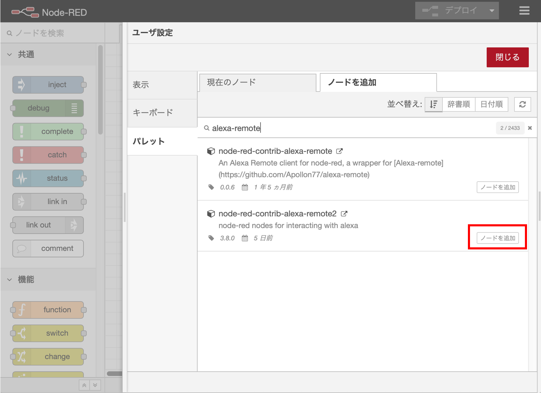Viewport: 541px width, 393px height.
Task: Choose the 辞書順 sort option
Action: tap(458, 104)
